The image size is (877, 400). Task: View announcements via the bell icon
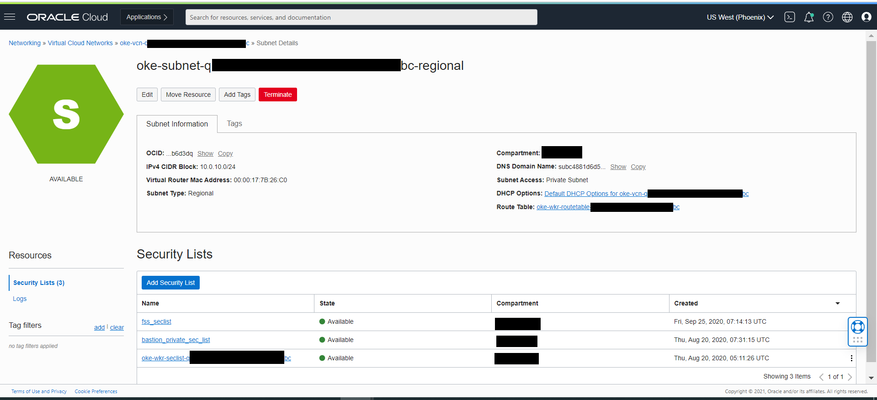tap(808, 17)
